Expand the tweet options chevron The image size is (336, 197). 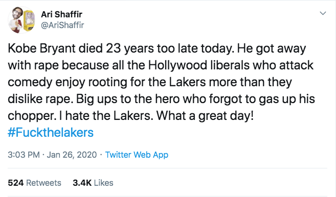pos(323,13)
